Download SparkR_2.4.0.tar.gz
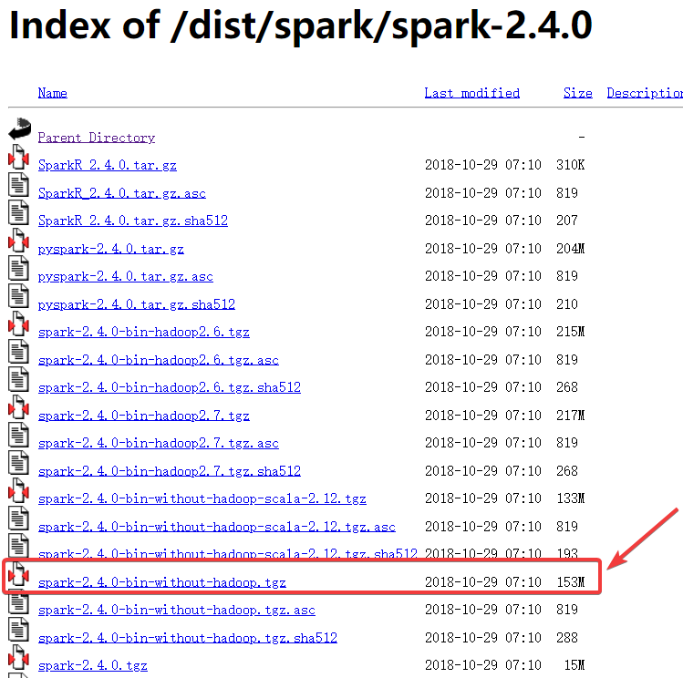 coord(108,165)
